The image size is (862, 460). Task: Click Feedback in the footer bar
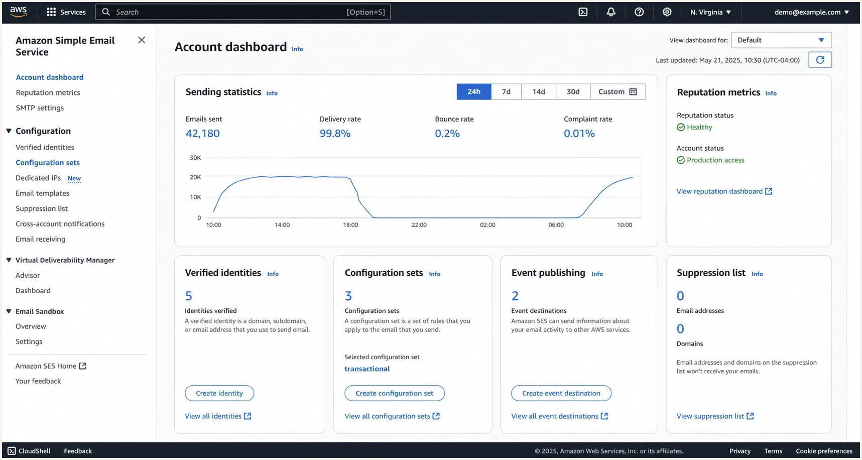(78, 451)
